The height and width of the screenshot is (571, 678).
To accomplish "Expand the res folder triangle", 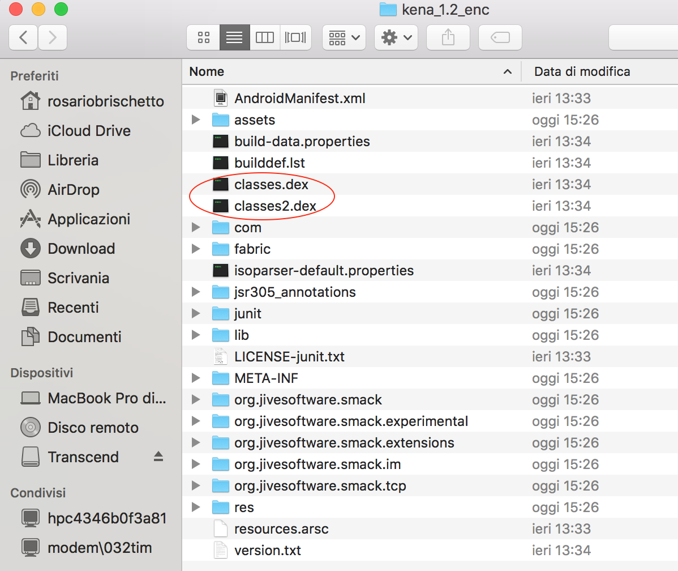I will 196,507.
